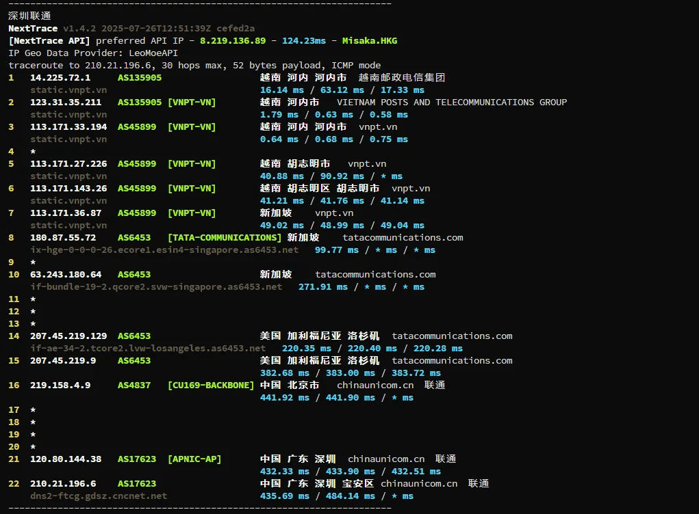The height and width of the screenshot is (514, 699).
Task: Click the [APNIC-AP] tag
Action: tap(194, 459)
